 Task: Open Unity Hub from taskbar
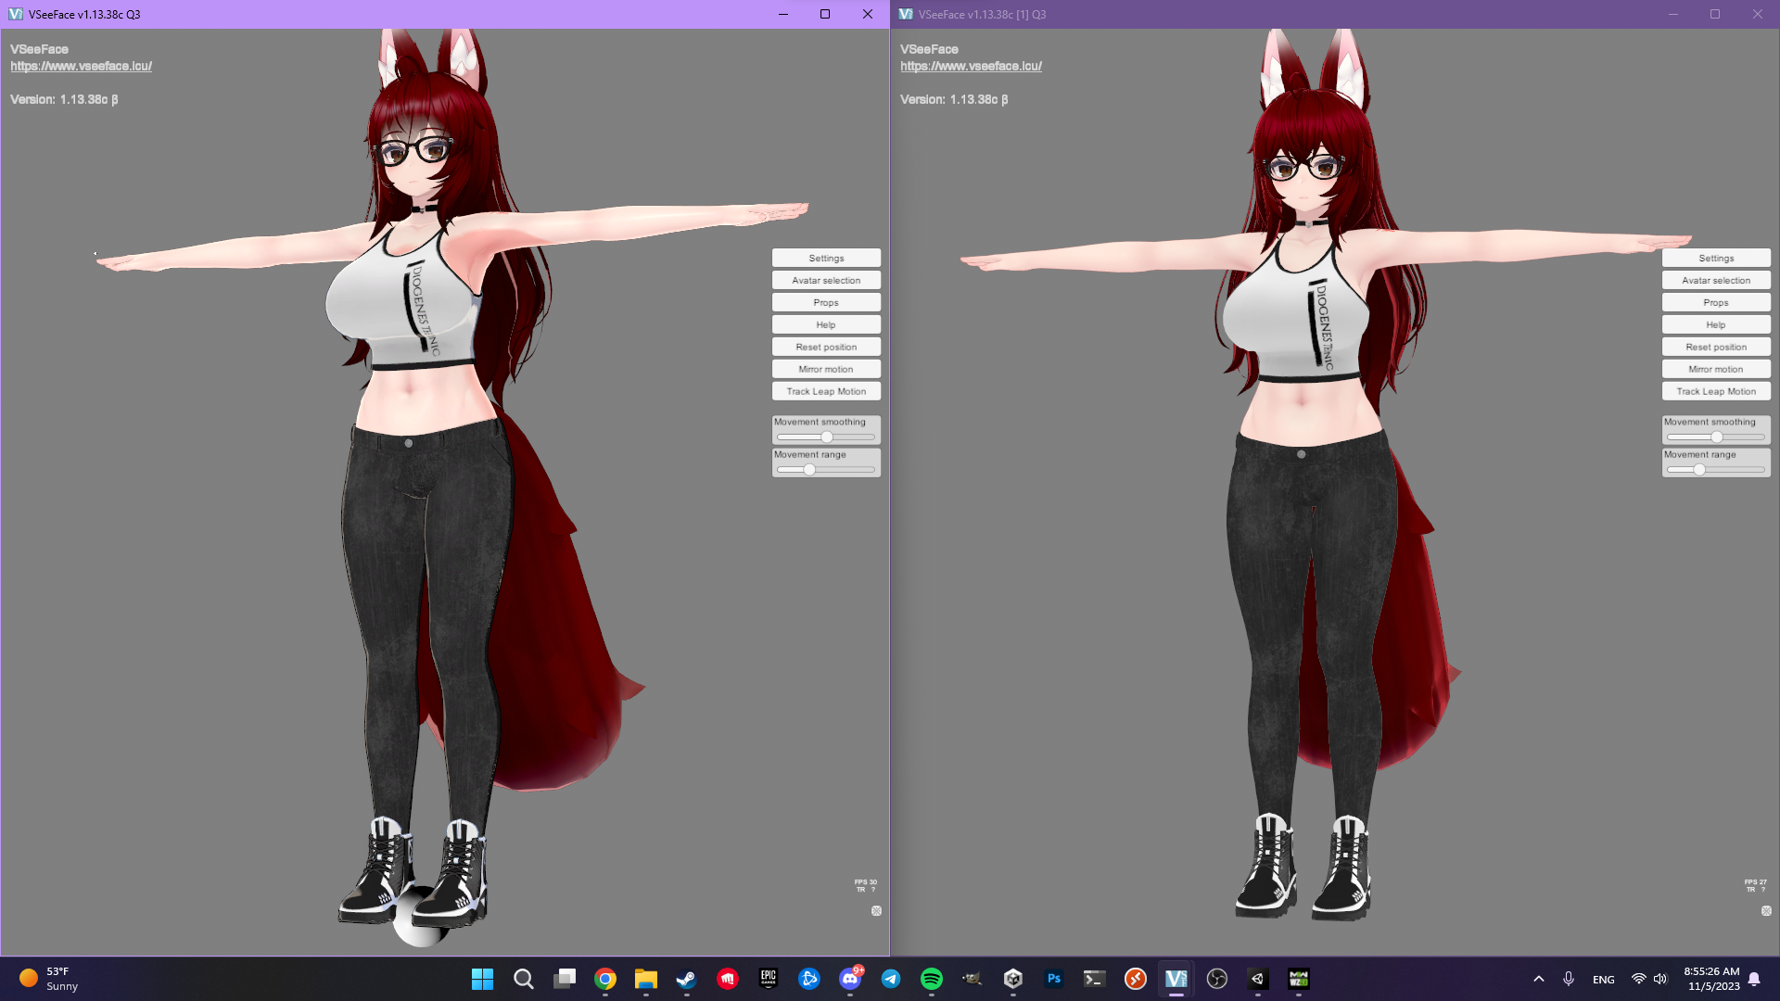[x=1013, y=979]
